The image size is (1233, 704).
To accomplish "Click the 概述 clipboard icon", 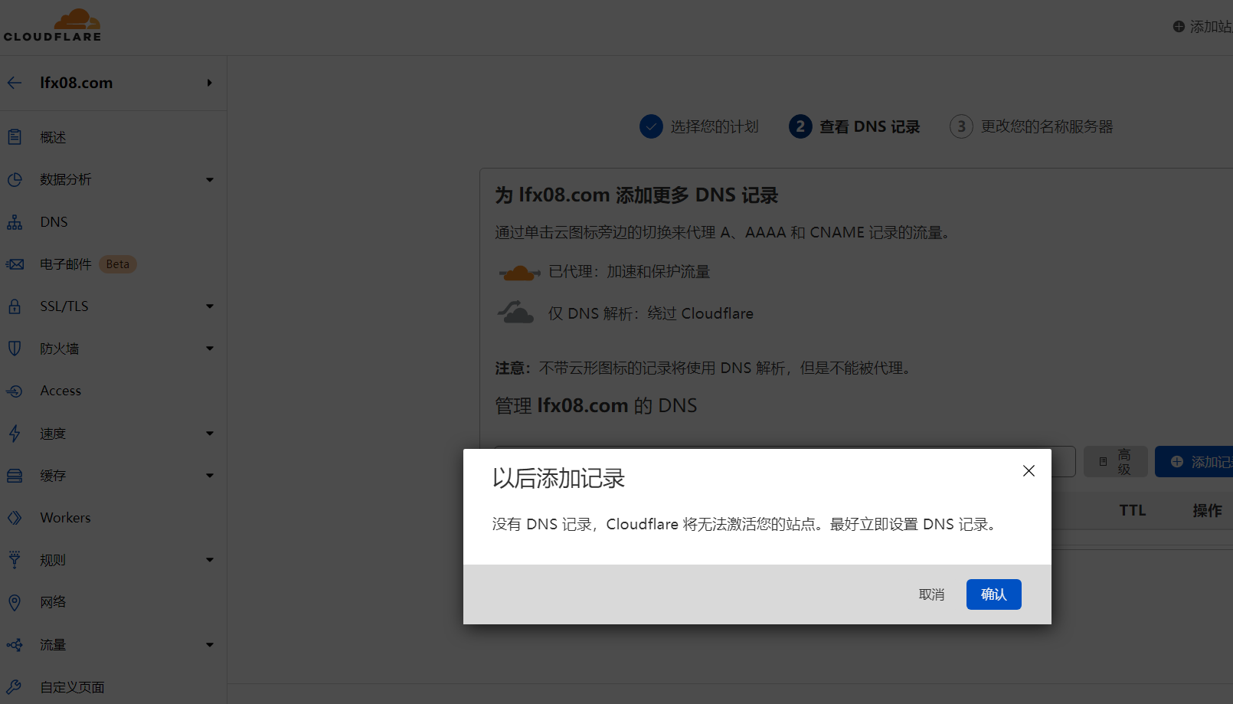I will click(x=15, y=137).
